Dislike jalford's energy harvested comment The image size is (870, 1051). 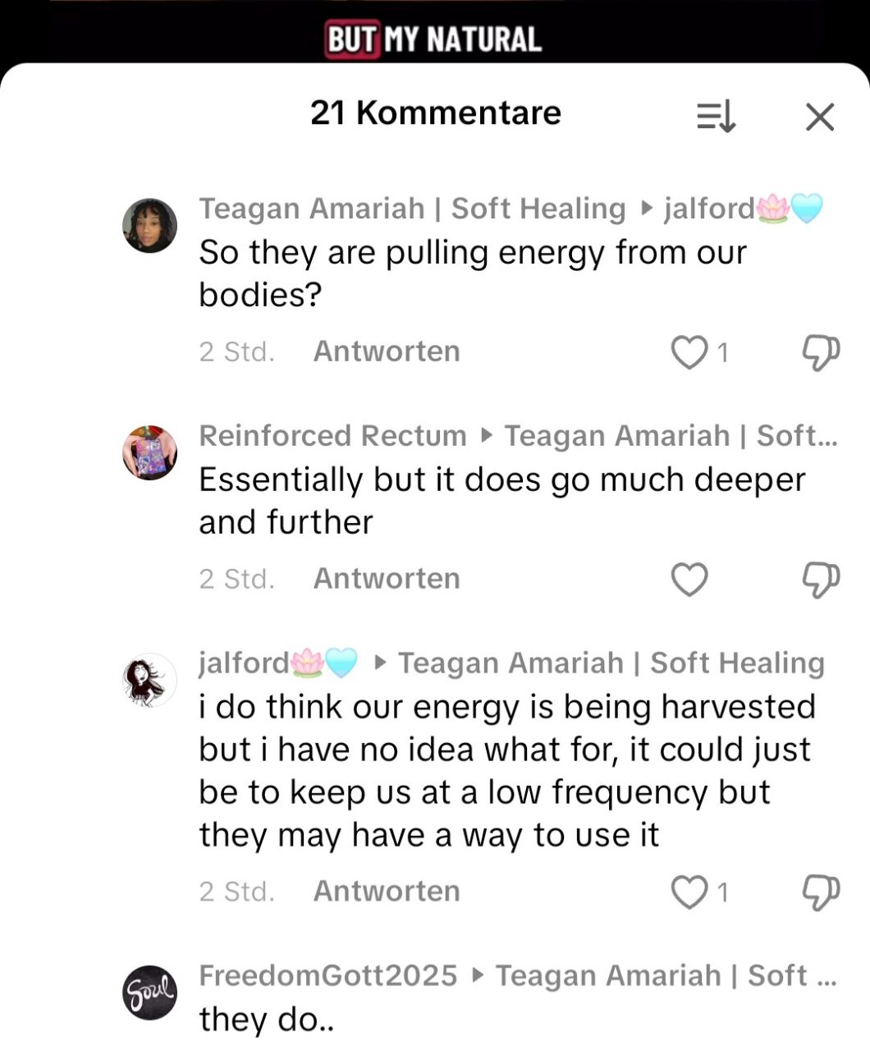click(820, 892)
